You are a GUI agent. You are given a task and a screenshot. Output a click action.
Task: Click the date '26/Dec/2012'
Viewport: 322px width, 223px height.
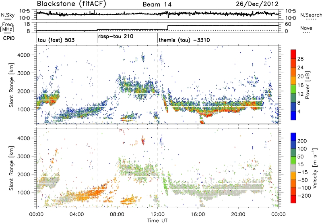pyautogui.click(x=257, y=4)
